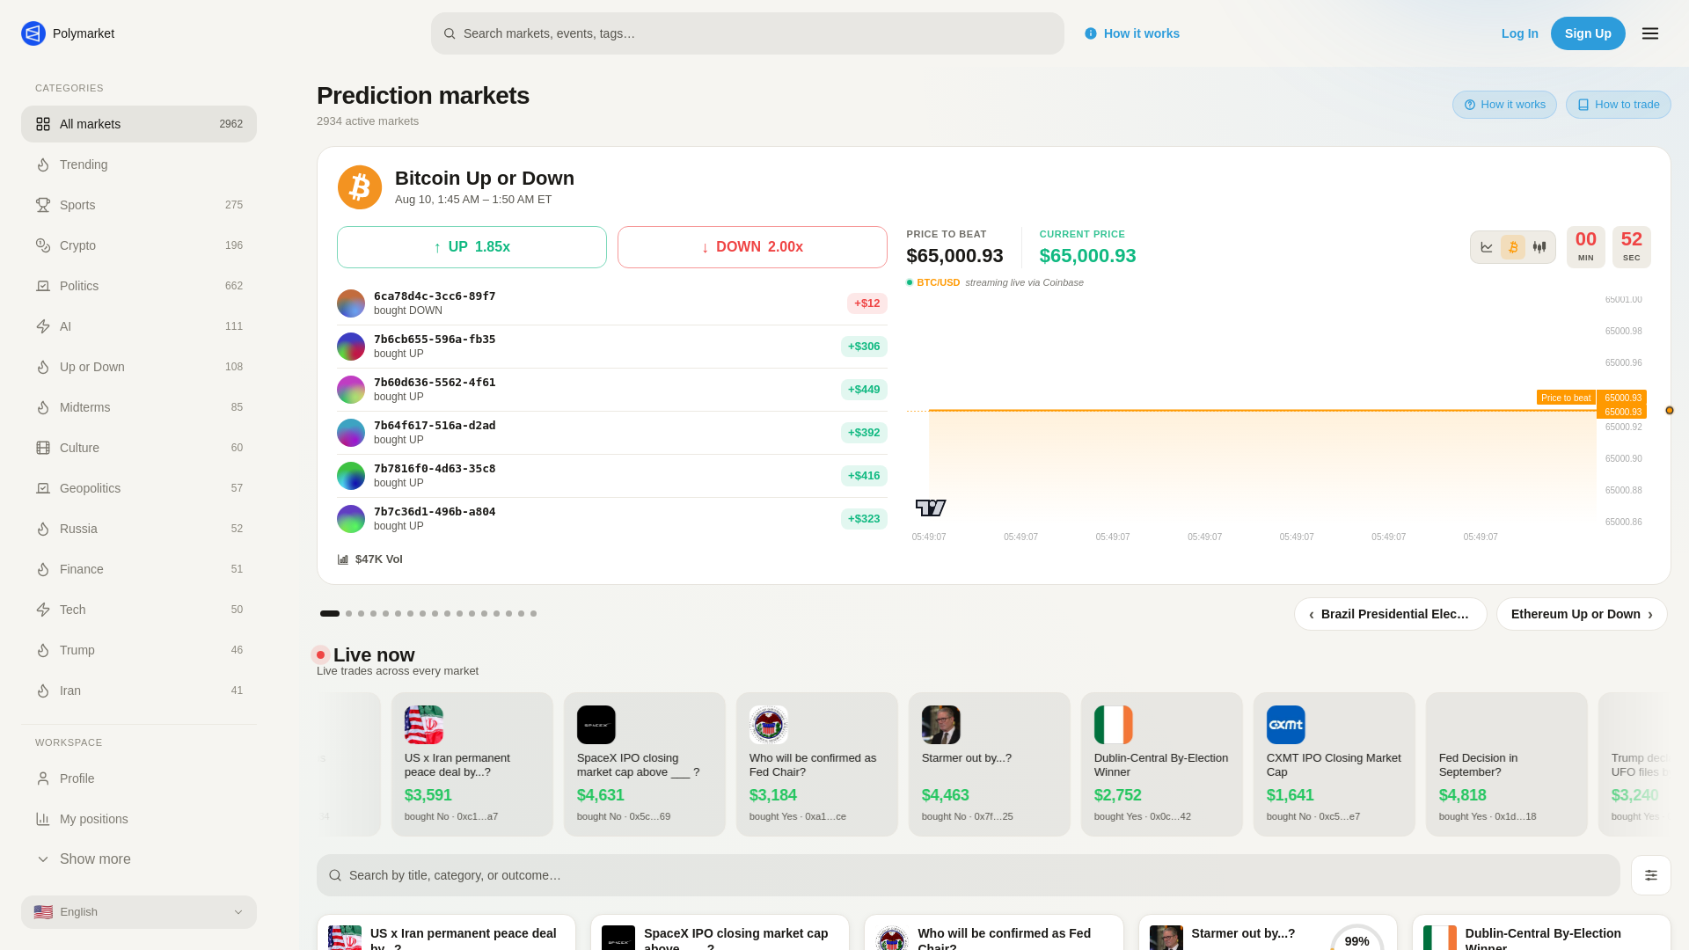Select the Up or Down category
Image resolution: width=1689 pixels, height=950 pixels.
[x=139, y=367]
